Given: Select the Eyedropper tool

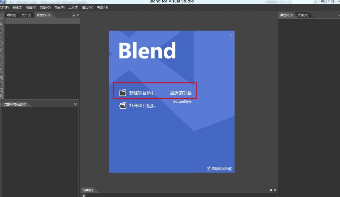Looking at the screenshot, I should [1, 50].
